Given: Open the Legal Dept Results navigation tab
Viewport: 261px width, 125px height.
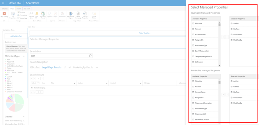Looking at the screenshot, I should [x=52, y=67].
